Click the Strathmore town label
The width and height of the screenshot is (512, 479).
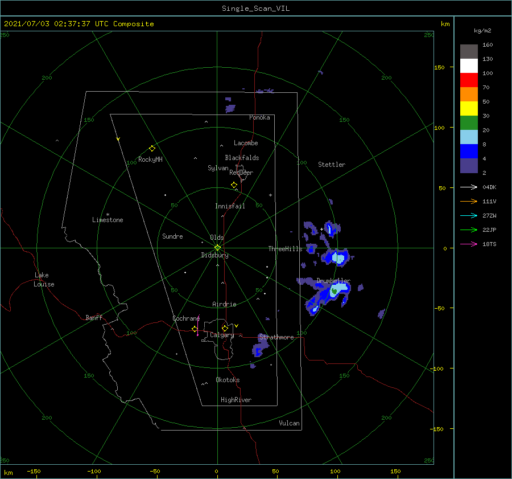[x=276, y=337]
